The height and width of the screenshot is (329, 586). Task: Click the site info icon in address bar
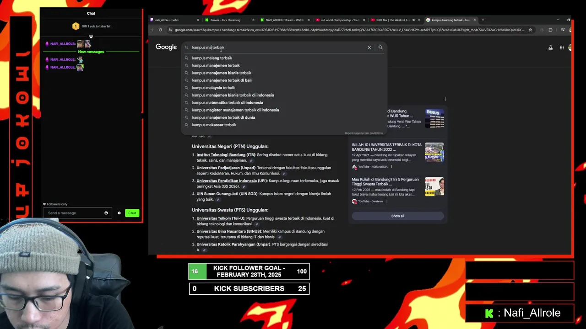pyautogui.click(x=170, y=30)
